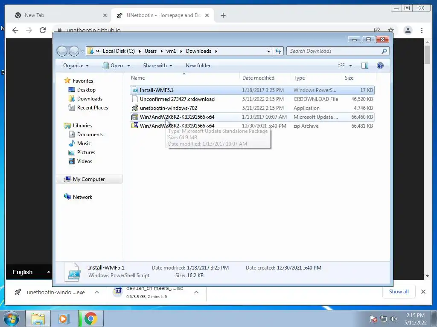Switch to Chrome via taskbar icon
Viewport: 437px width, 327px height.
coord(90,318)
